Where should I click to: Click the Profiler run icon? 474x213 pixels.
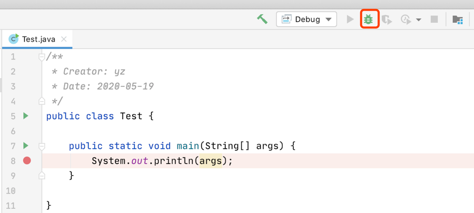[405, 20]
